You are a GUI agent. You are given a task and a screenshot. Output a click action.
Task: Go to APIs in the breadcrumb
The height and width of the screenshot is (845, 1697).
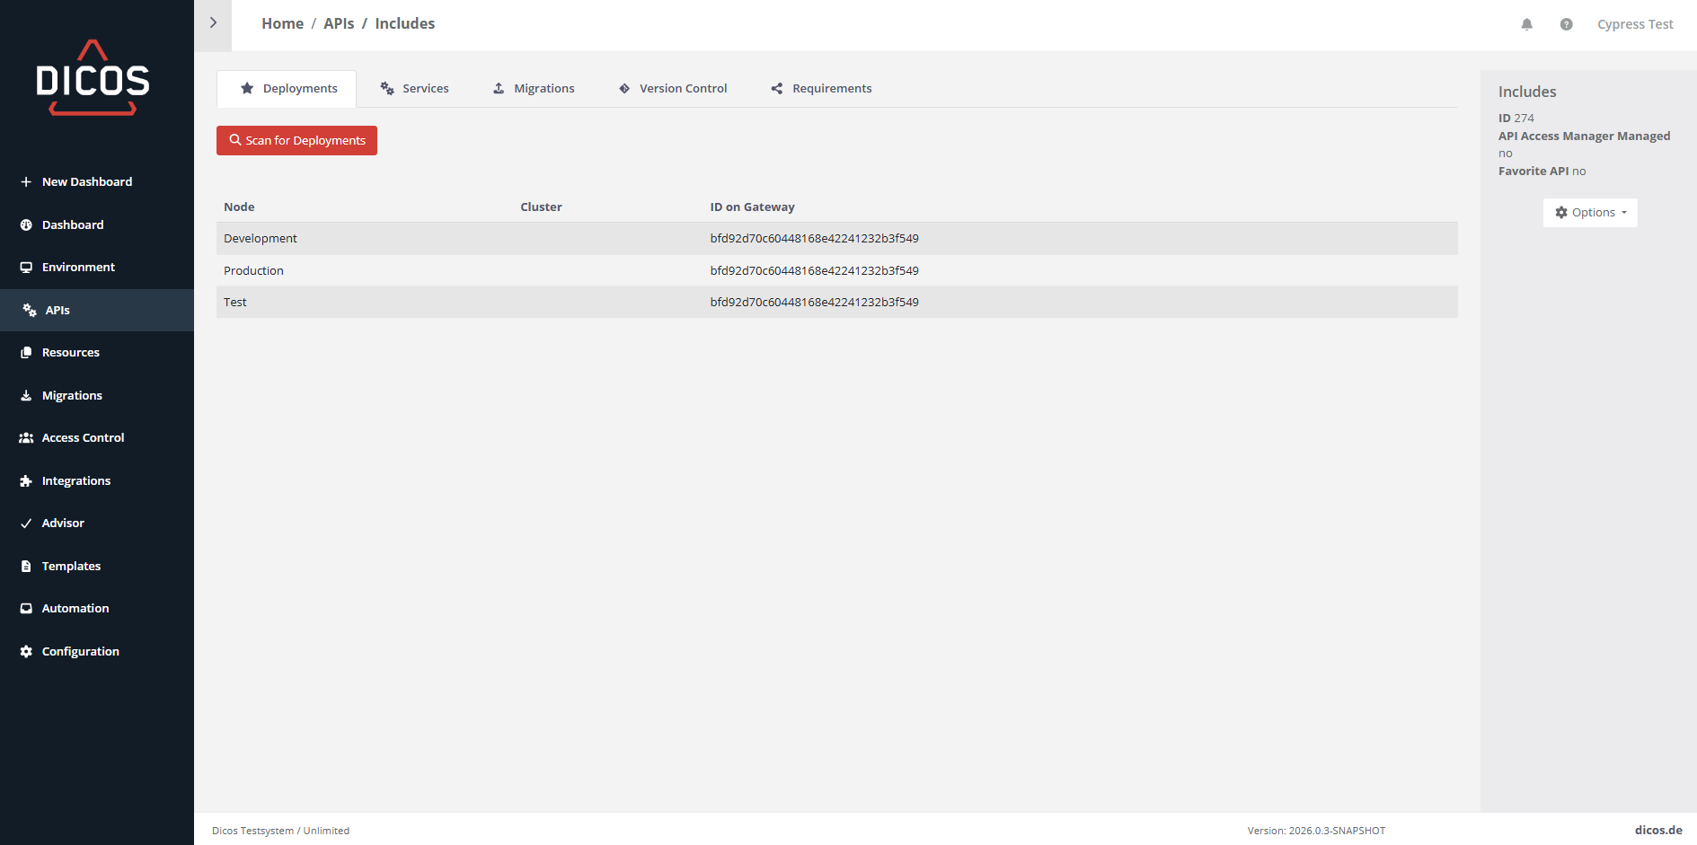click(x=339, y=23)
